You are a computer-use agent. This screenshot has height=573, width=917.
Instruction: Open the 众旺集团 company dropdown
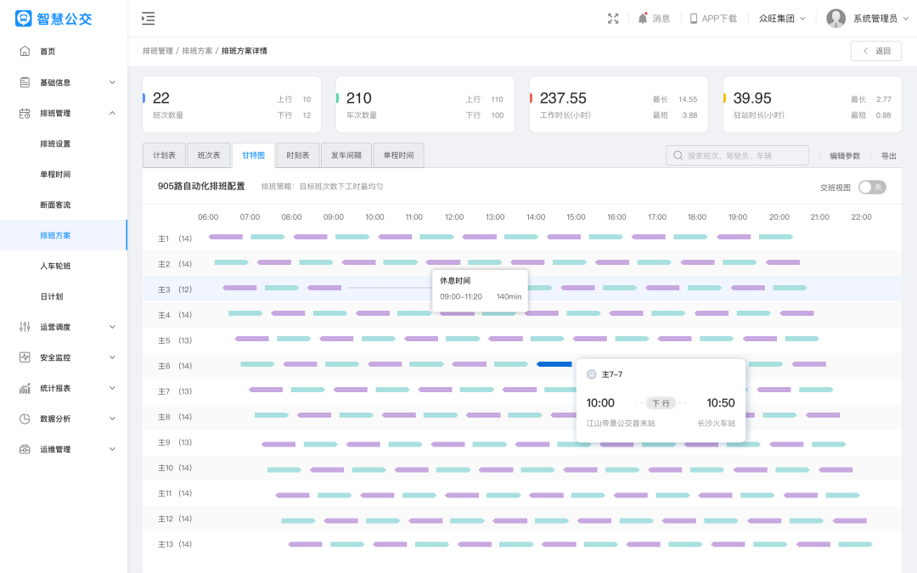pyautogui.click(x=782, y=19)
